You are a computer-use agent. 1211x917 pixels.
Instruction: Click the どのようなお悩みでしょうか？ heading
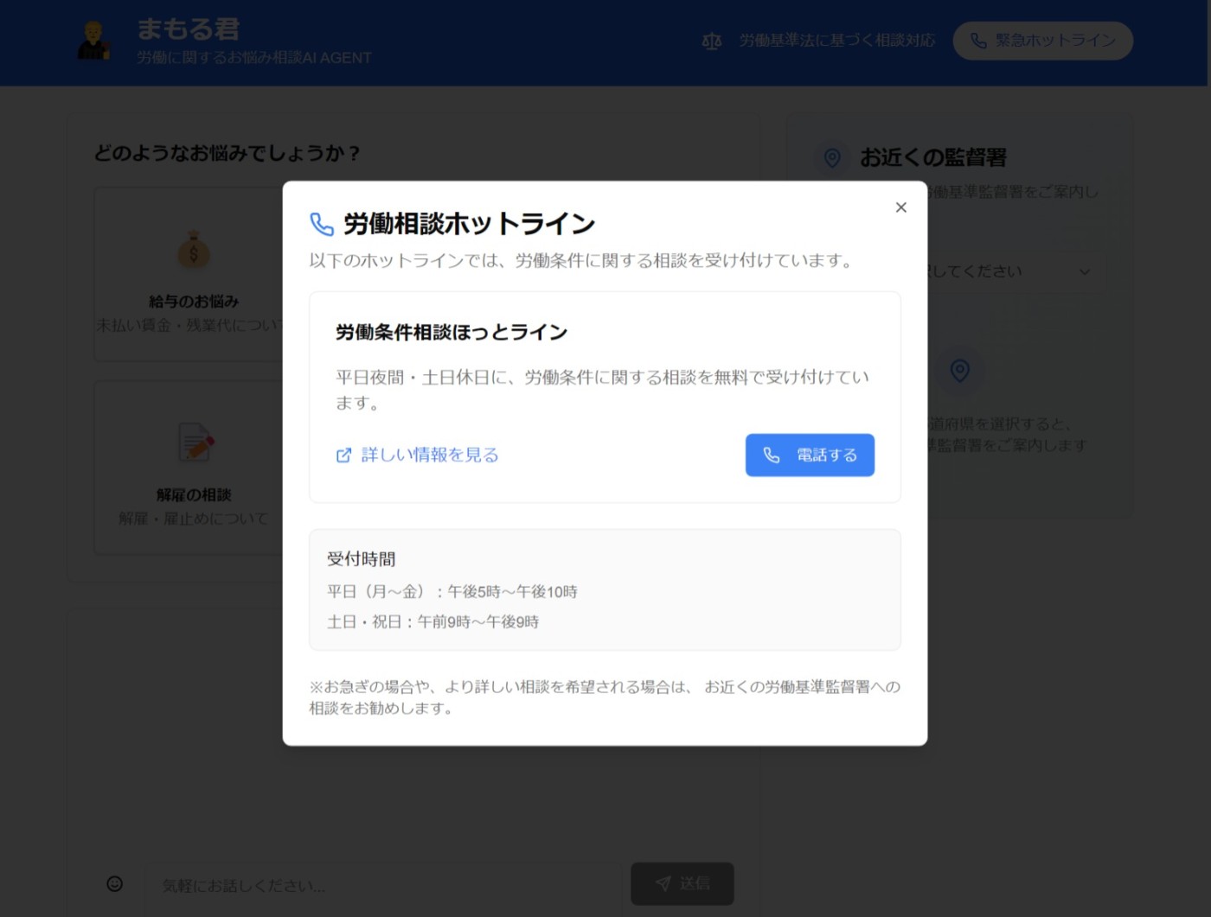(227, 153)
